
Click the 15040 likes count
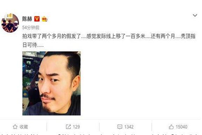click(181, 127)
